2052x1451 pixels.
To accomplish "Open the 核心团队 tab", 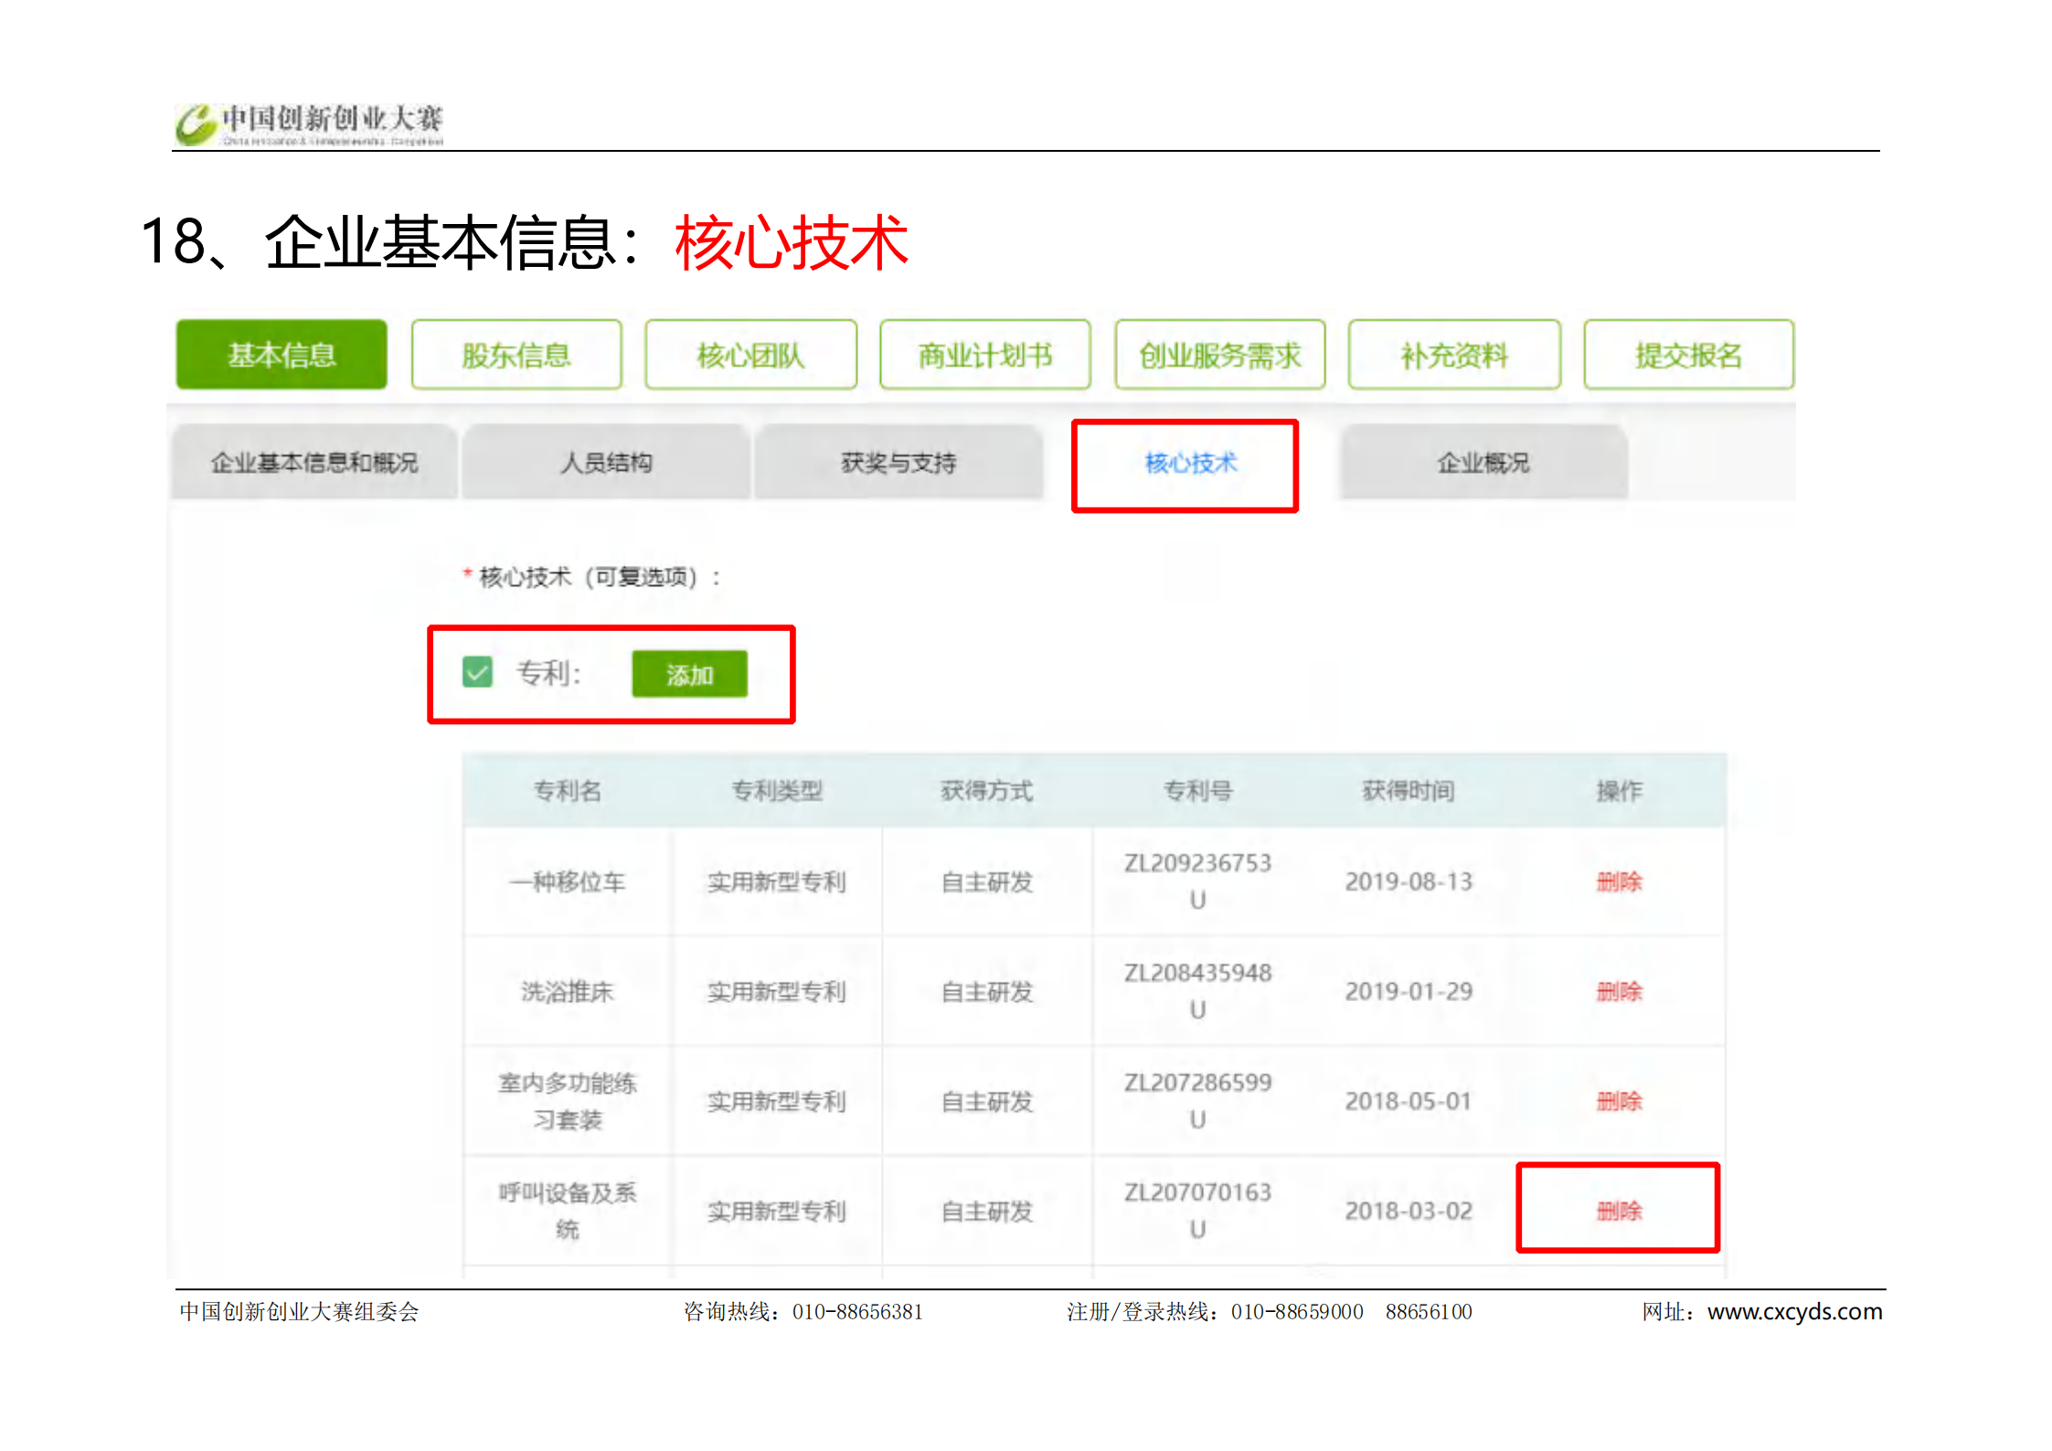I will coord(750,355).
